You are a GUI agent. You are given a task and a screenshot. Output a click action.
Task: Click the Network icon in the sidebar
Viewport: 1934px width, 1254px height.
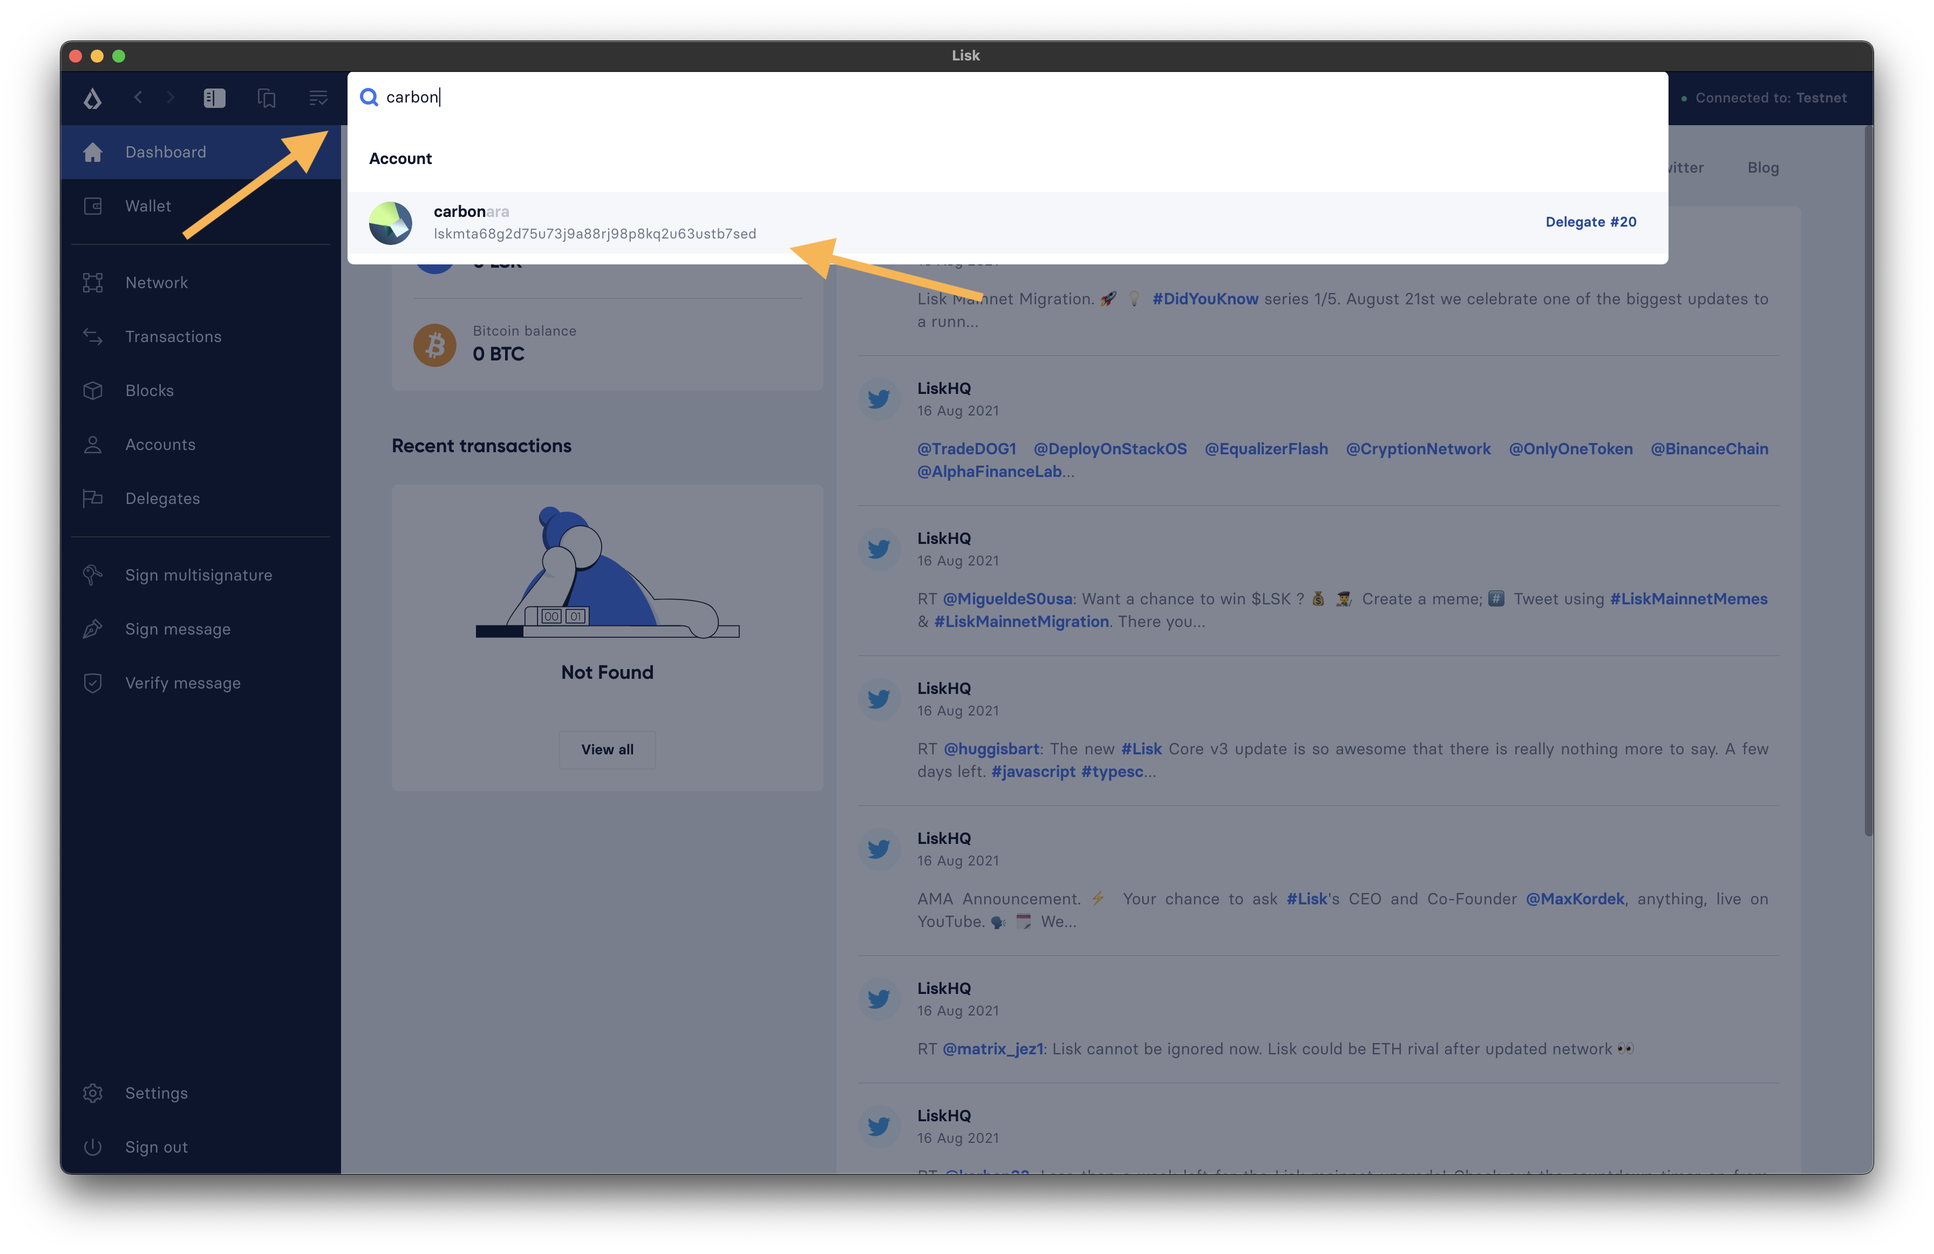coord(93,283)
